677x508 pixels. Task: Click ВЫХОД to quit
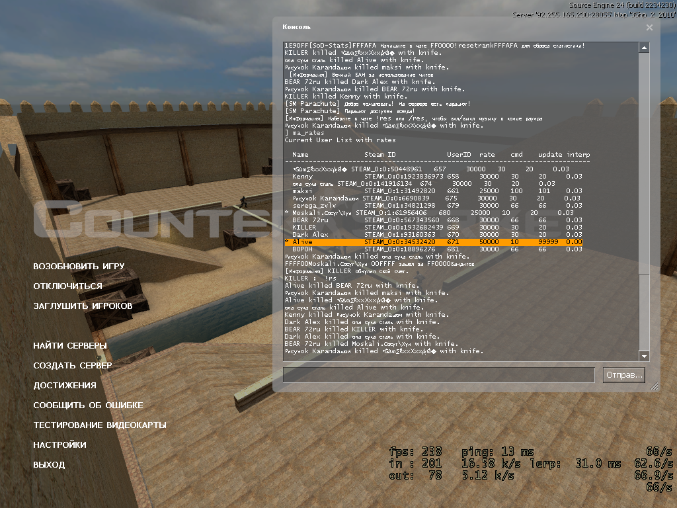(49, 465)
